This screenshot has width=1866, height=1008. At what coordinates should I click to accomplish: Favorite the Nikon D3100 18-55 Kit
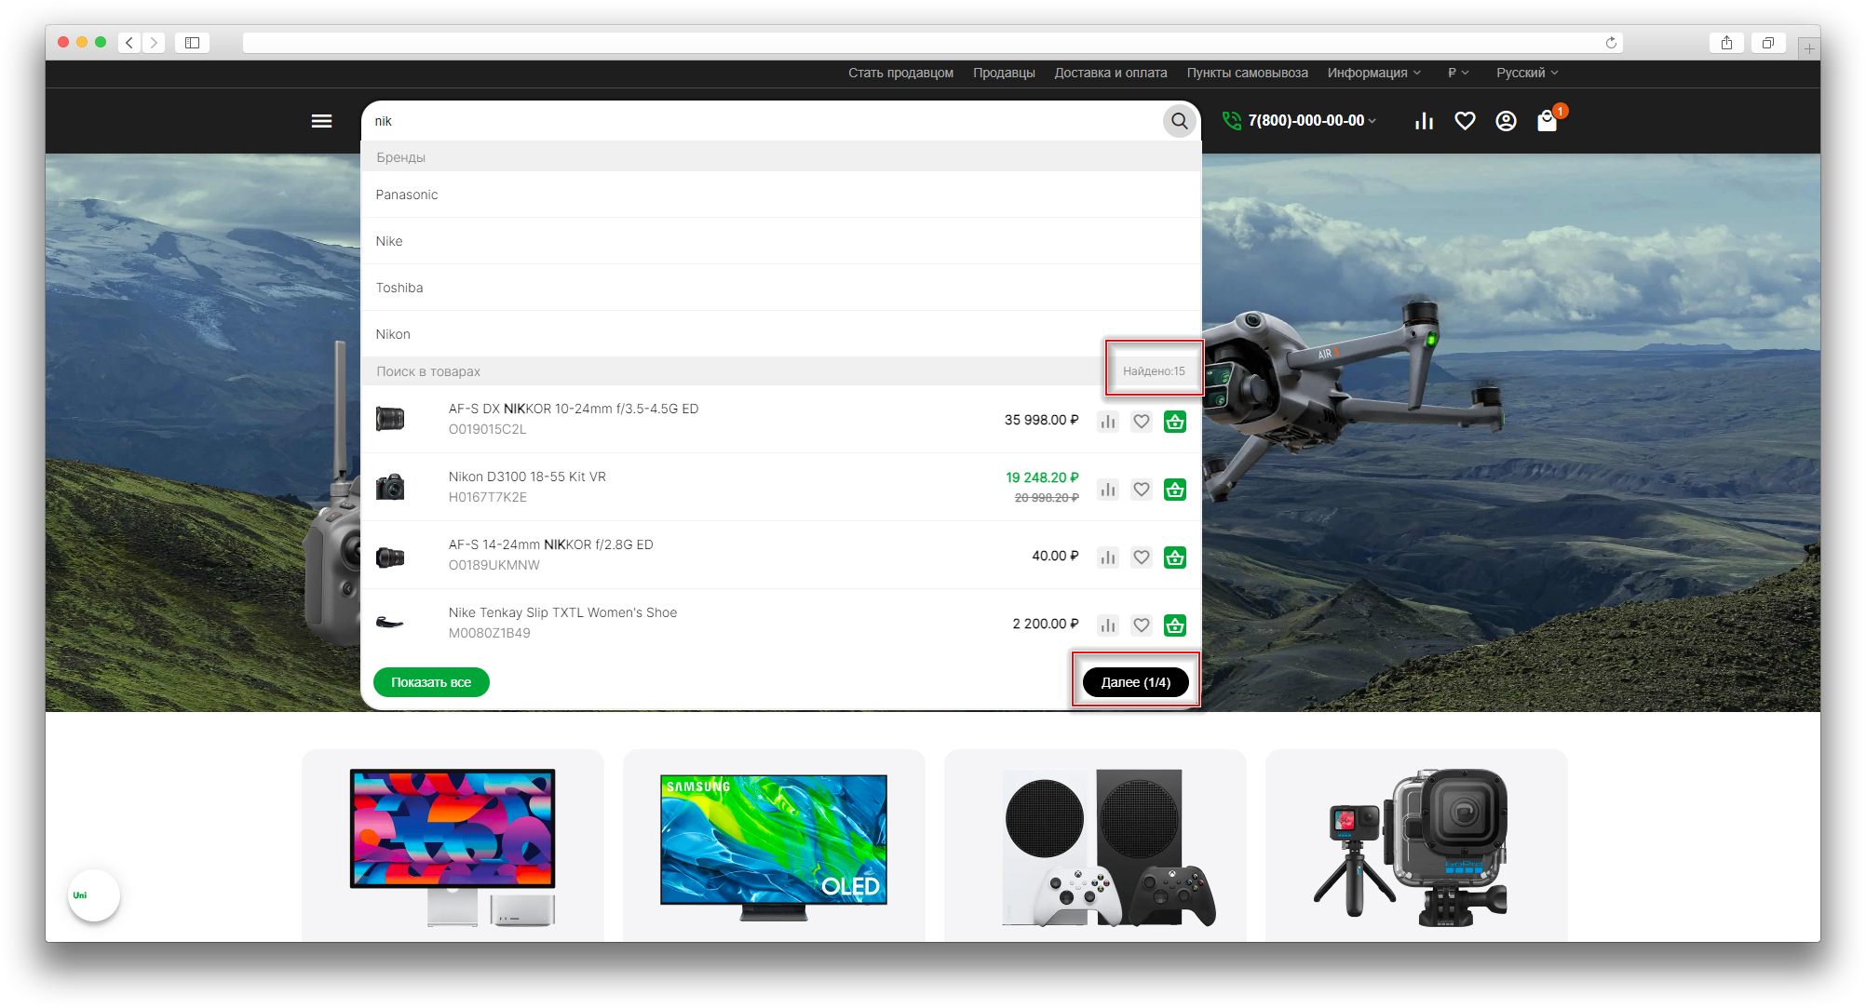point(1141,490)
